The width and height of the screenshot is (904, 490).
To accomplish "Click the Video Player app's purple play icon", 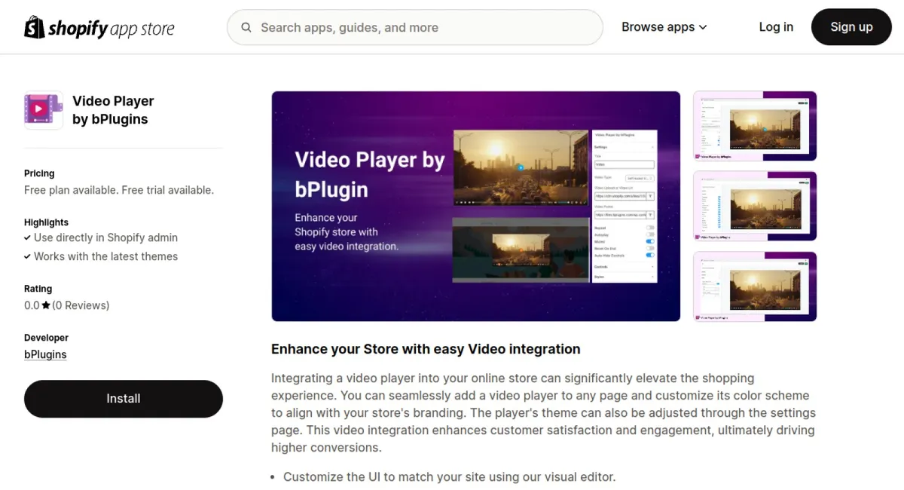I will [x=43, y=109].
